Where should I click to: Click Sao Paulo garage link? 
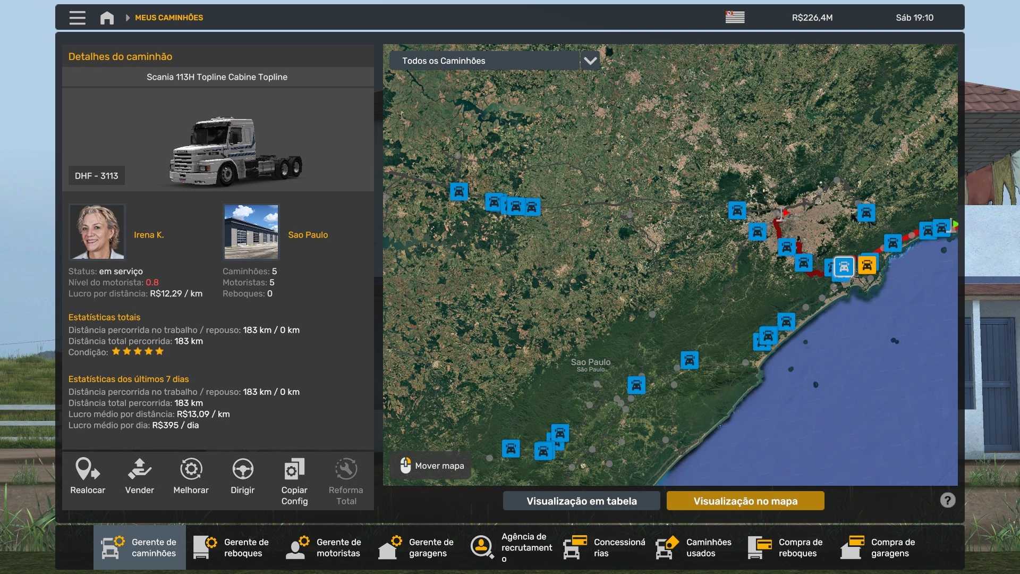click(x=308, y=234)
